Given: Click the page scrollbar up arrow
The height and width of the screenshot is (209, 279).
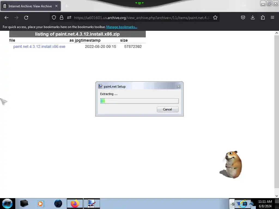Looking at the screenshot, I should click(277, 33).
